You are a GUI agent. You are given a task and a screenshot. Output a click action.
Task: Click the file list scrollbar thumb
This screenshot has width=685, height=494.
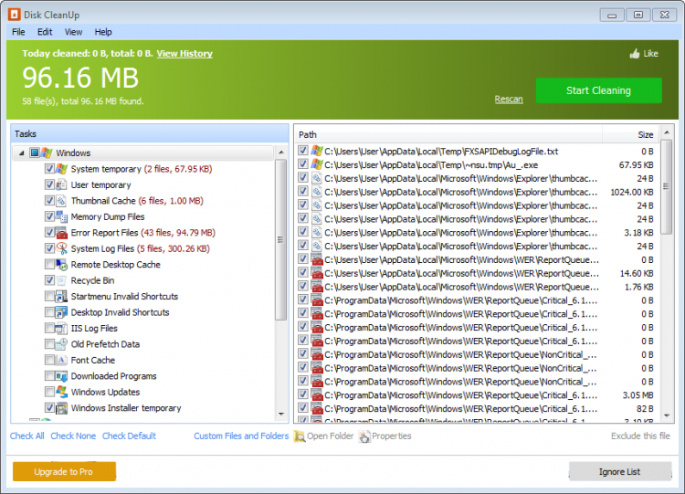tap(666, 187)
